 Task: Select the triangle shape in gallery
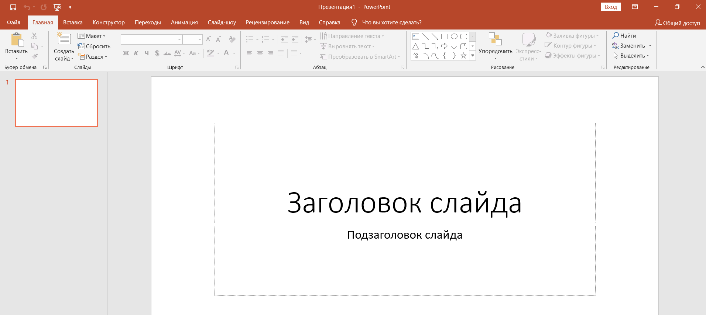(x=416, y=46)
